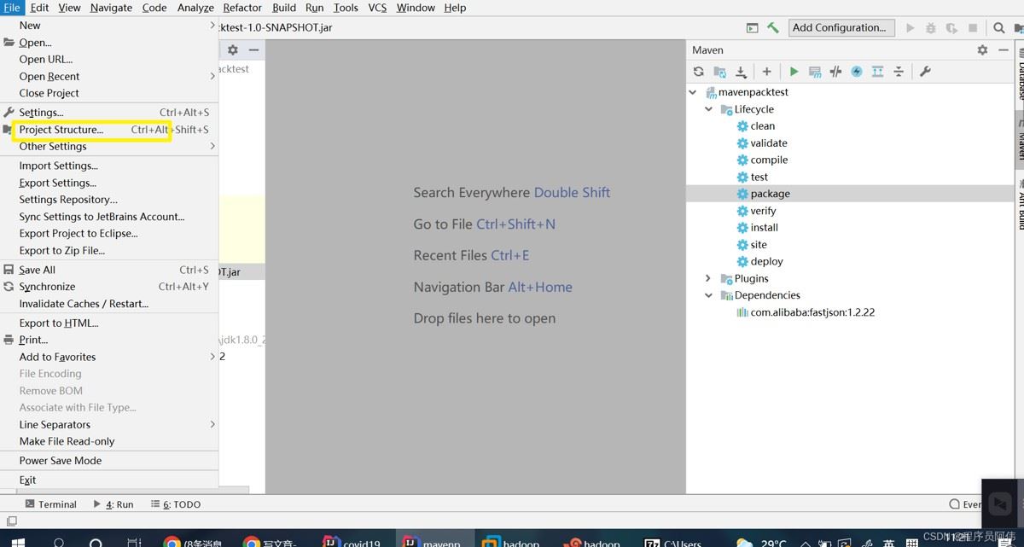The image size is (1024, 547).
Task: Run Maven build with green play icon
Action: (x=794, y=72)
